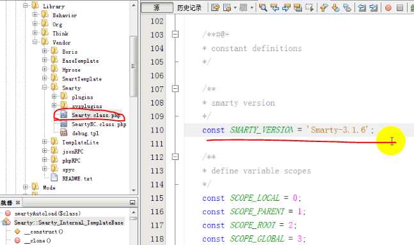Click the Smarty class icon in navigator
The width and height of the screenshot is (414, 245).
pos(6,222)
